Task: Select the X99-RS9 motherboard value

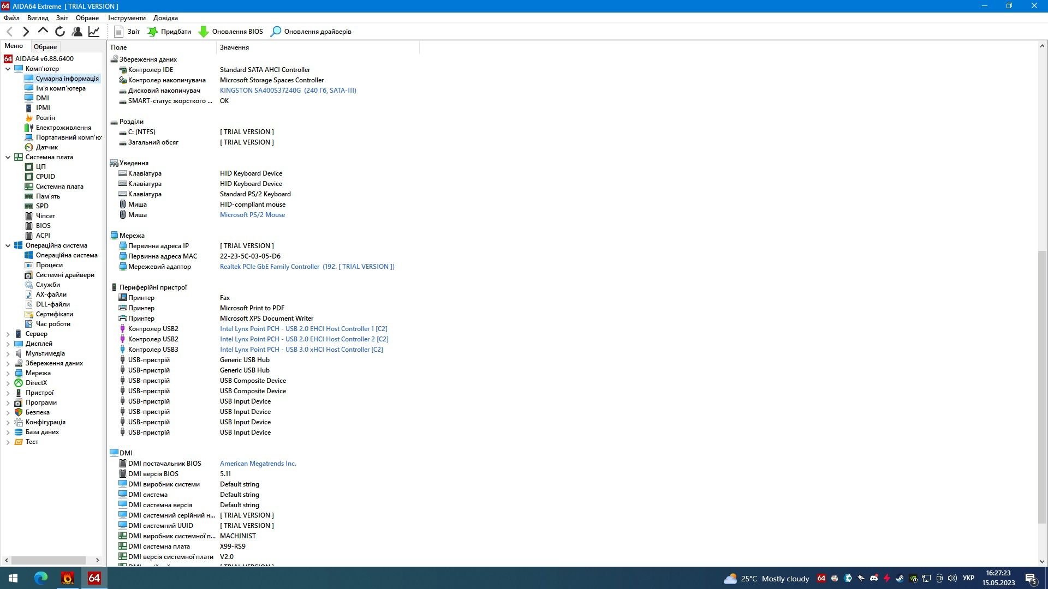Action: (233, 546)
